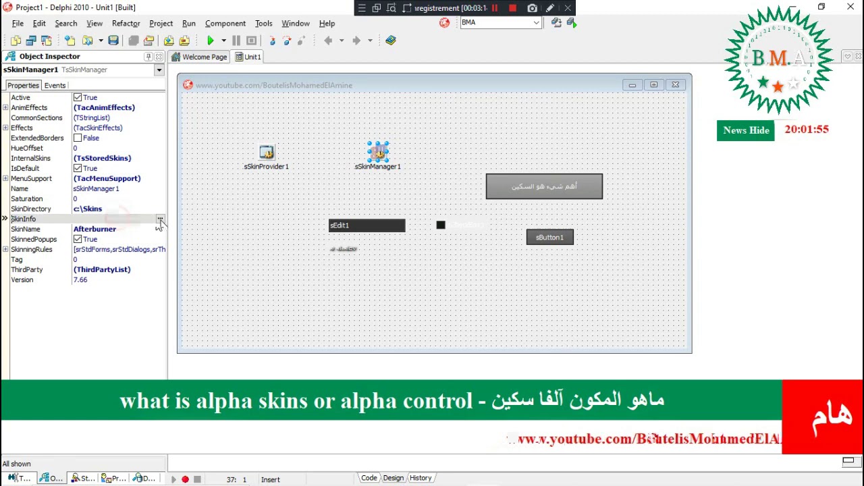Click the Back navigation arrow icon
The image size is (864, 486).
click(x=328, y=40)
